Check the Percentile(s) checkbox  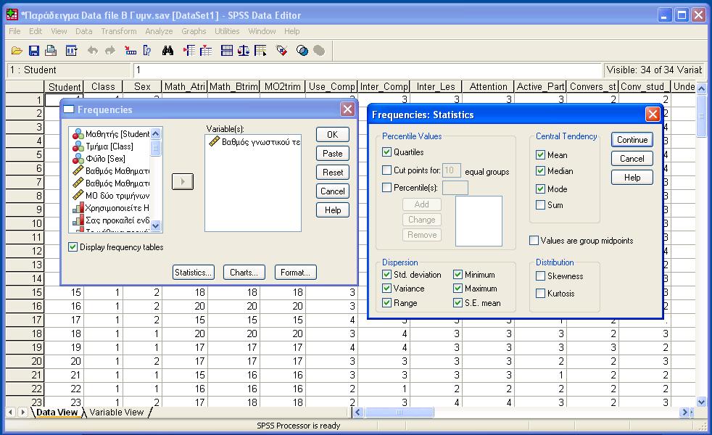[x=387, y=187]
